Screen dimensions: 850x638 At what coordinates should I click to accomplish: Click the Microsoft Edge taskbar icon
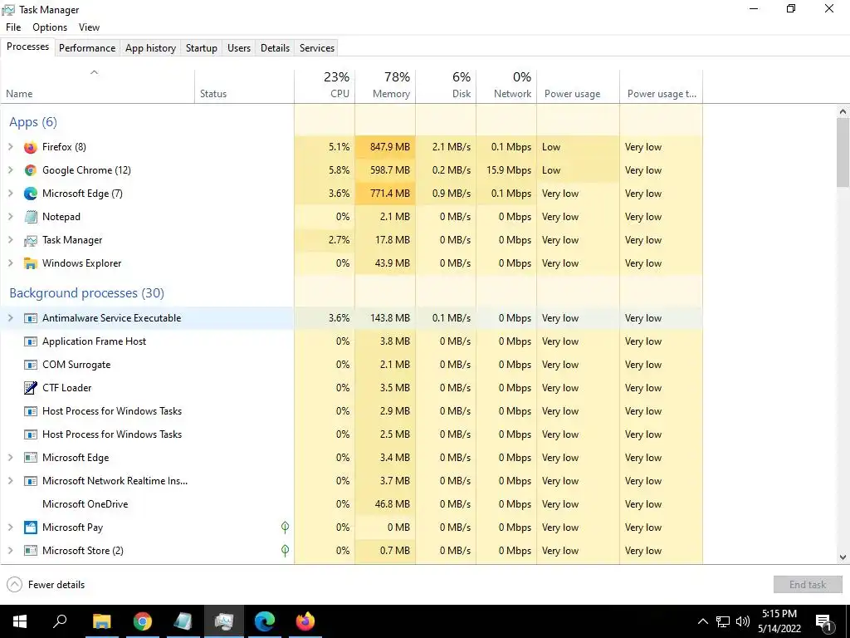tap(265, 621)
